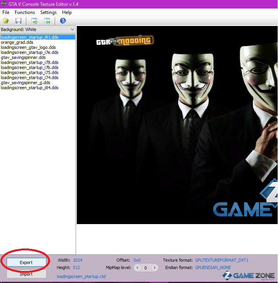Click the GPUTEXTUREFORMAT_DXT1 texture format value
This screenshot has height=283, width=278.
tap(222, 260)
